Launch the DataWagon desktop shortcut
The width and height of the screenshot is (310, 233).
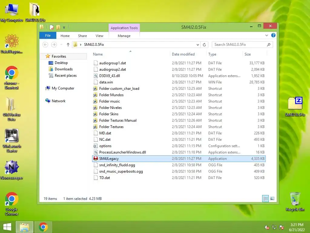[12, 44]
